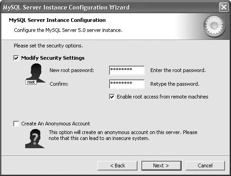Go to the previous step with Back
This screenshot has height=176, width=231.
[x=117, y=166]
